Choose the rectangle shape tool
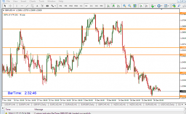 click(x=47, y=6)
